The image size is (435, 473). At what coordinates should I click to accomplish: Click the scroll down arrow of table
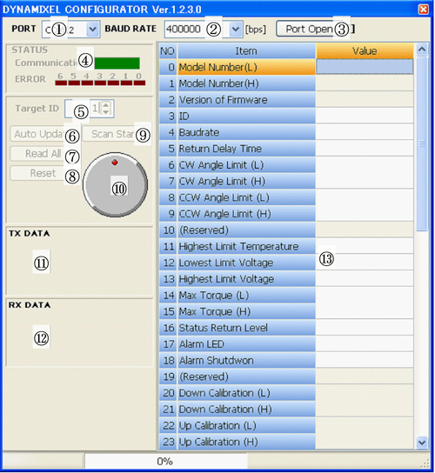[x=422, y=443]
